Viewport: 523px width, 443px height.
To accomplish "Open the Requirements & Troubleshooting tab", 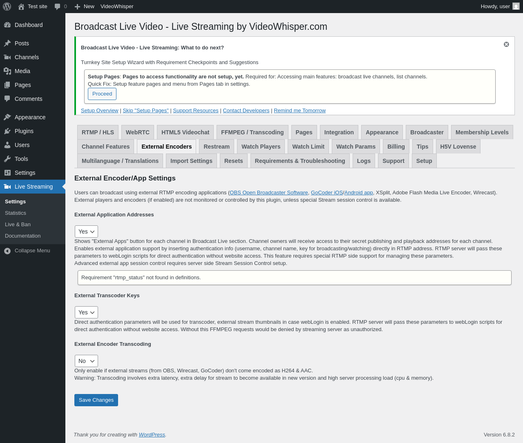I will click(x=300, y=161).
